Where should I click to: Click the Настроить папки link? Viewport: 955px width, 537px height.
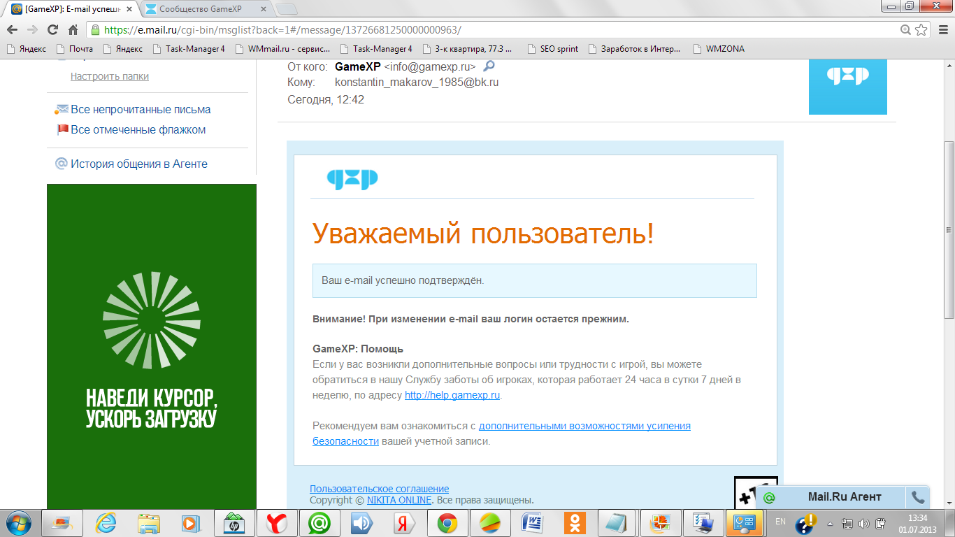(110, 76)
